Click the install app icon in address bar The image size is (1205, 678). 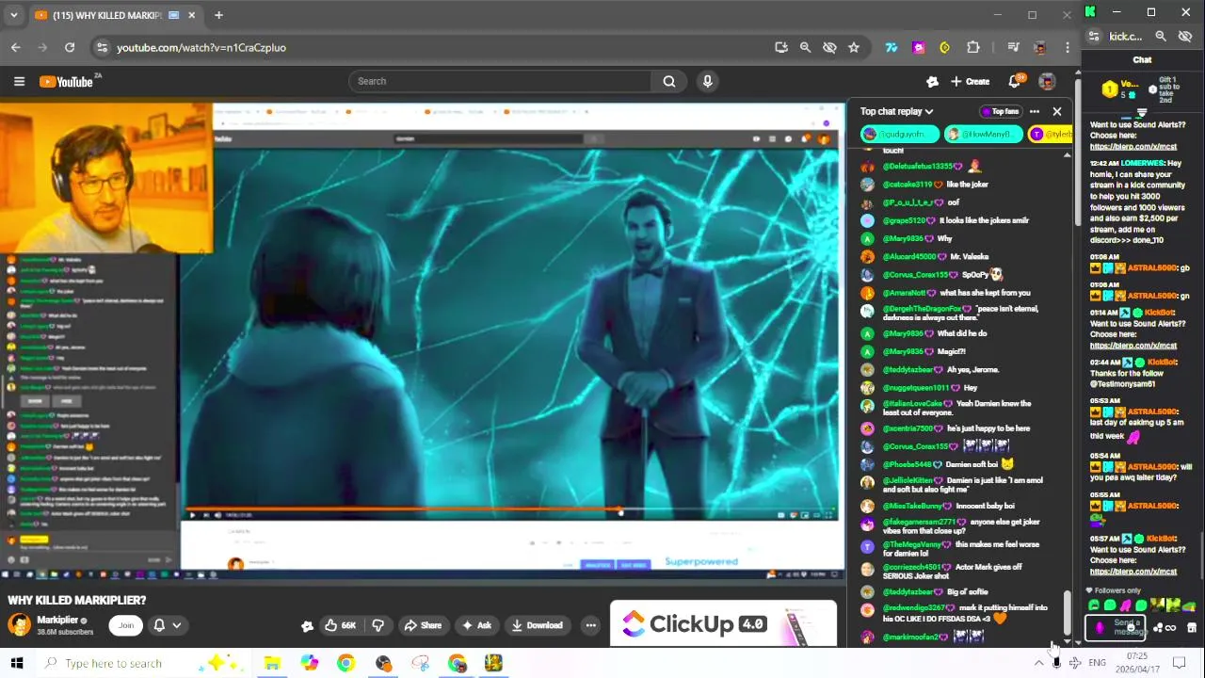pos(780,47)
